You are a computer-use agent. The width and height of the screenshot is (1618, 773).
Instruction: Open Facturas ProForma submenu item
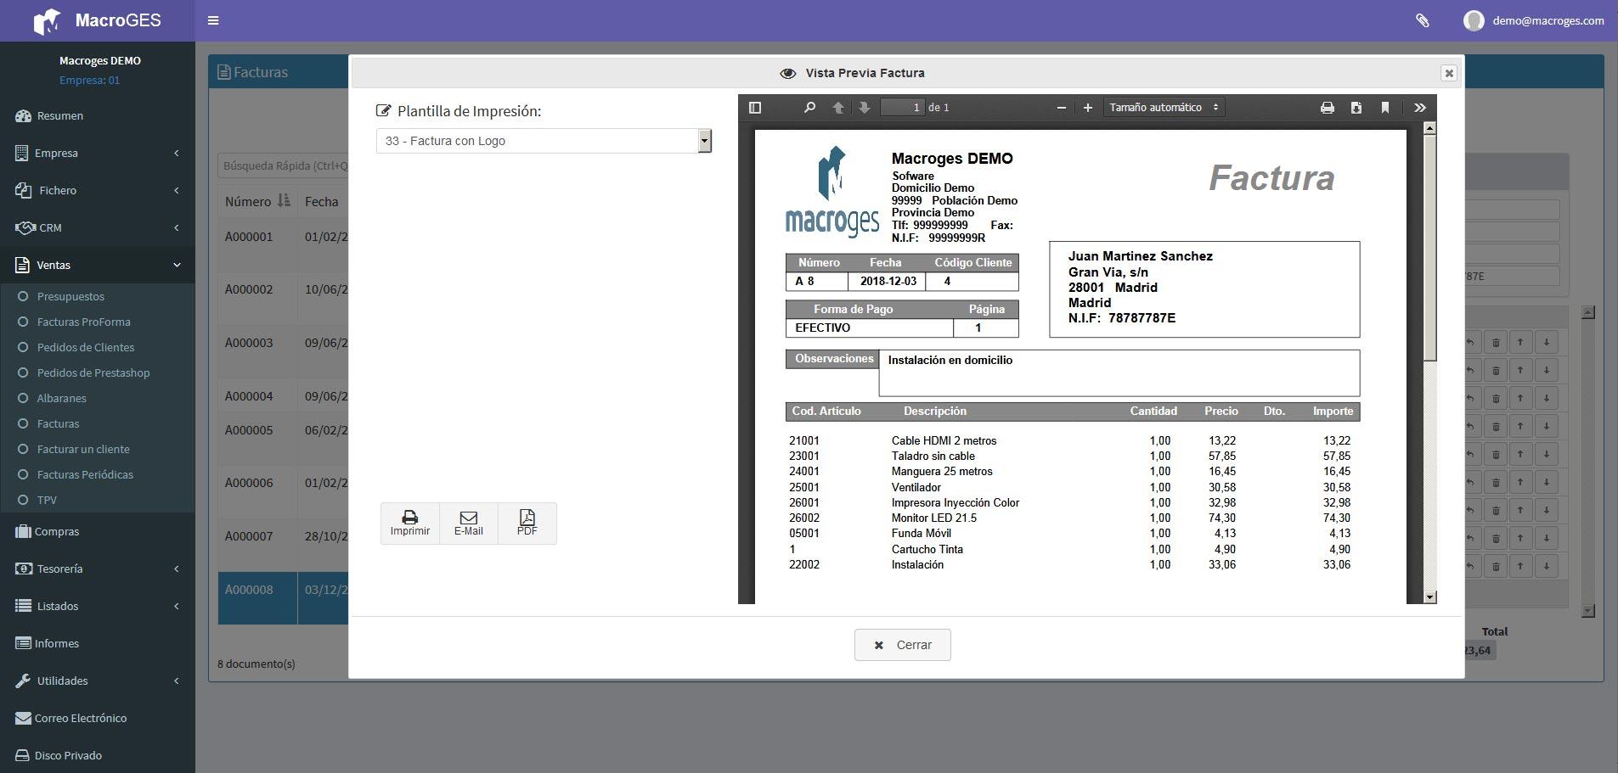pos(83,322)
